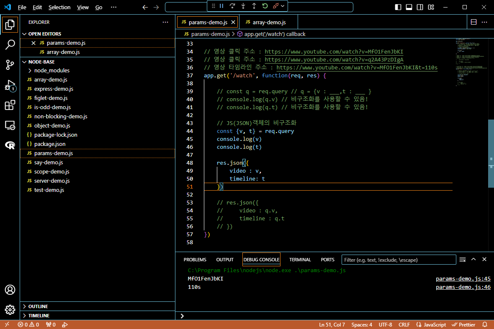Open the Source Control view

[x=10, y=65]
